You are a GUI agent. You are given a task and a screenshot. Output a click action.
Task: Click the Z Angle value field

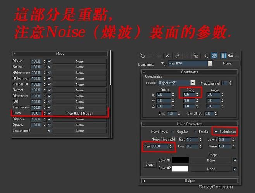pyautogui.click(x=214, y=106)
